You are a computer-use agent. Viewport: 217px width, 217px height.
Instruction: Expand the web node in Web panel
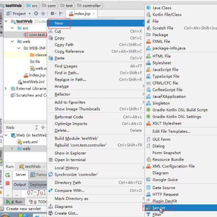pos(12,149)
